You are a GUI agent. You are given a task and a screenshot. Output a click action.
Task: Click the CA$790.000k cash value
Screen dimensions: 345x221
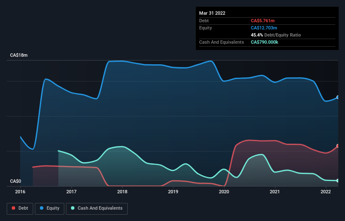(264, 42)
